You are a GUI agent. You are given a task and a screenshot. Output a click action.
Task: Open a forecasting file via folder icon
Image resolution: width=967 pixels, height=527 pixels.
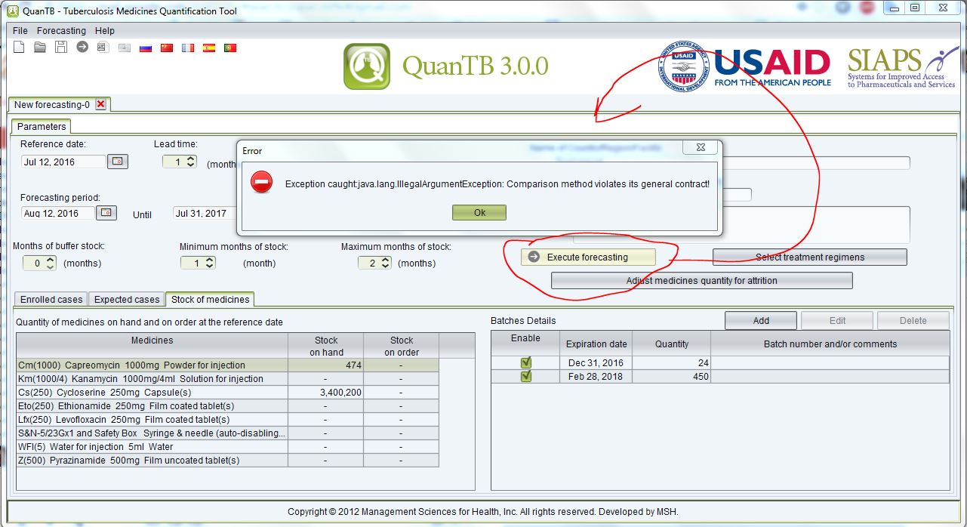click(40, 48)
